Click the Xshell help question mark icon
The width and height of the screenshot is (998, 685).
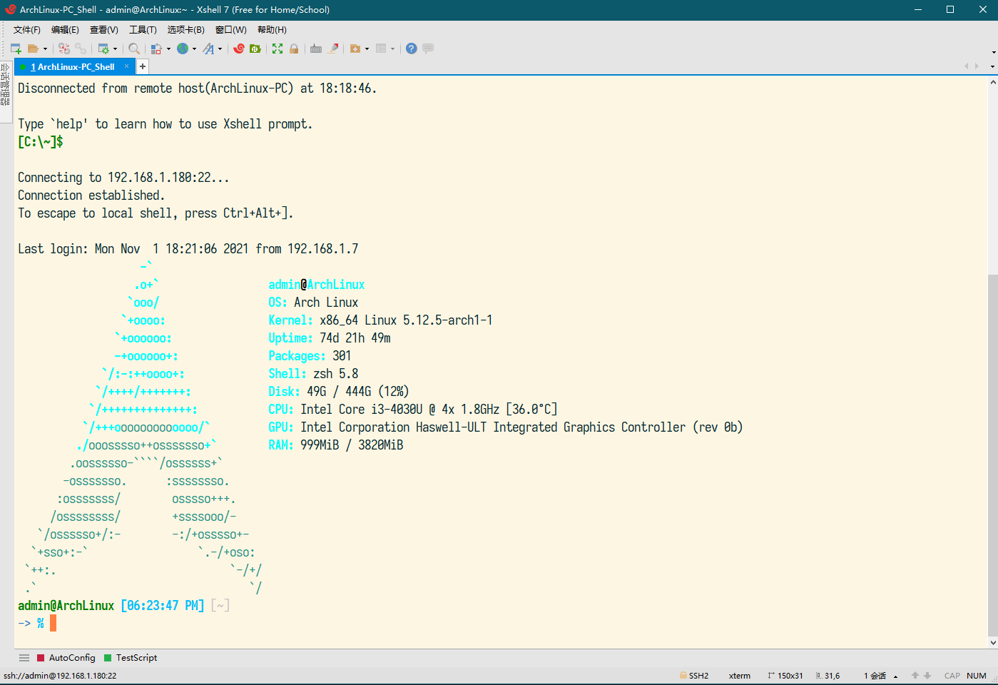pyautogui.click(x=412, y=49)
